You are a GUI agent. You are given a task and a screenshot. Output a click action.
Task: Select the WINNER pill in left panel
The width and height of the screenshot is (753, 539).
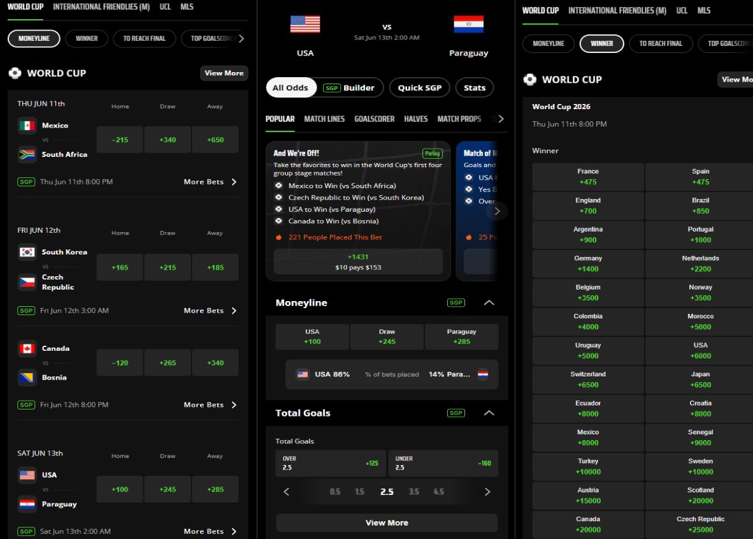(87, 38)
